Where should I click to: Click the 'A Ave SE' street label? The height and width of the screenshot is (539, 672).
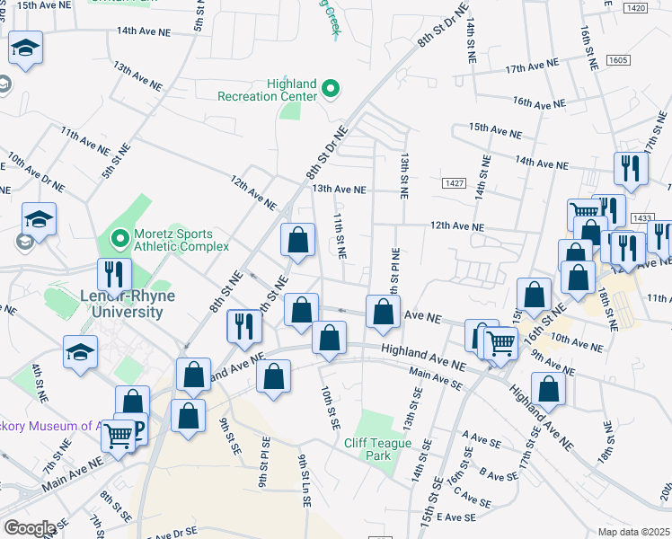482,439
